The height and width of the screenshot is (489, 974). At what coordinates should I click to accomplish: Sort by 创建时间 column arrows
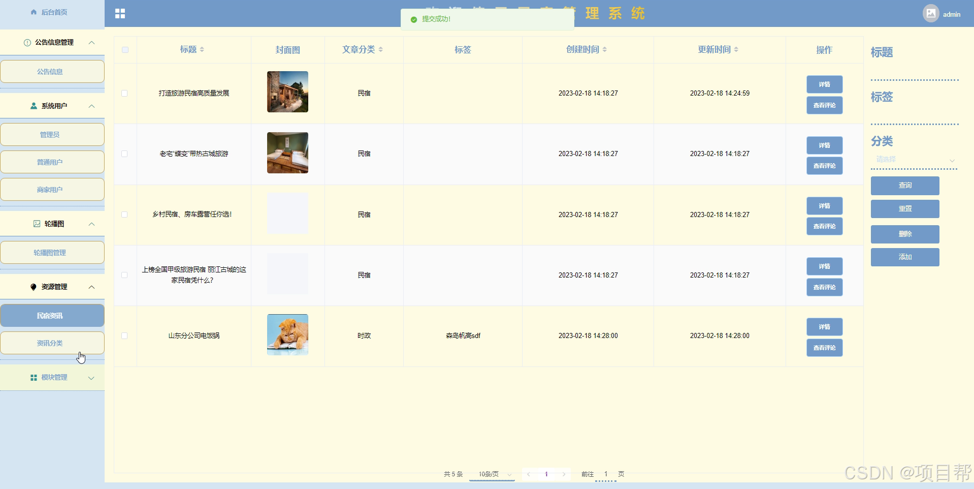point(604,49)
